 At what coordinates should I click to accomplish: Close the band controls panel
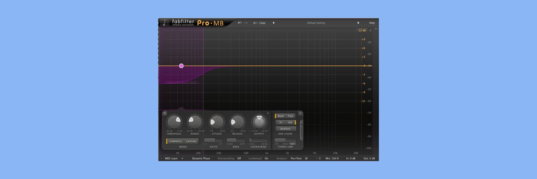[x=300, y=113]
